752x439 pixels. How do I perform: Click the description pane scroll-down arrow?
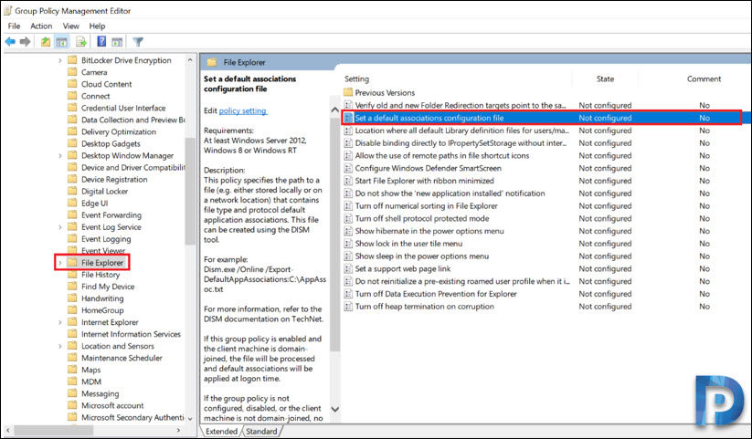tap(334, 409)
